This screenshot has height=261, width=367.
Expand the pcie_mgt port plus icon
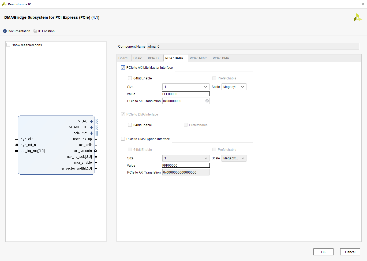pyautogui.click(x=92, y=133)
